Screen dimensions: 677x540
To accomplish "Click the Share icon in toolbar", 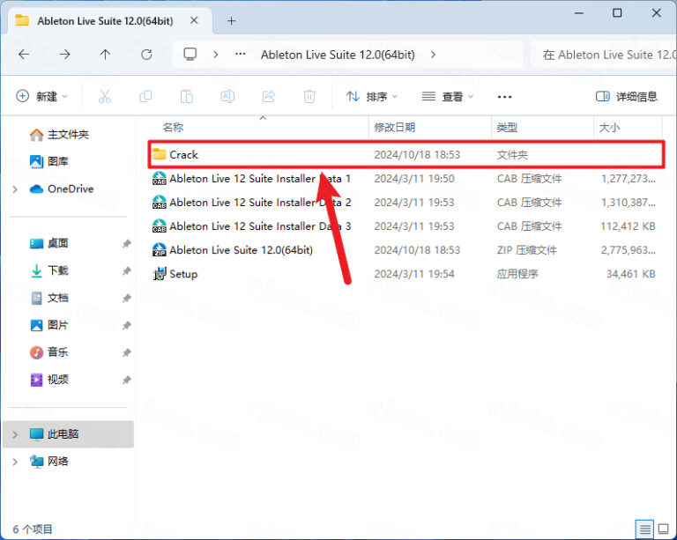I will click(x=269, y=96).
